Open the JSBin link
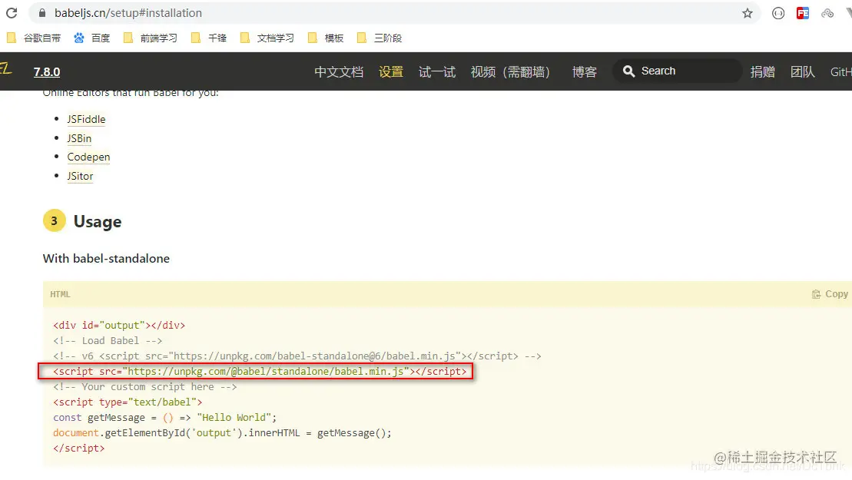This screenshot has height=480, width=852. click(x=79, y=138)
